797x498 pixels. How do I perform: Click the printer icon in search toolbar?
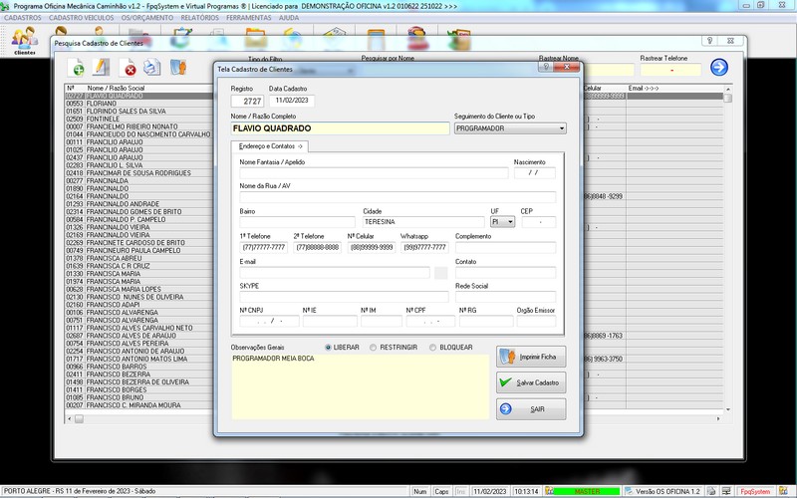[151, 68]
